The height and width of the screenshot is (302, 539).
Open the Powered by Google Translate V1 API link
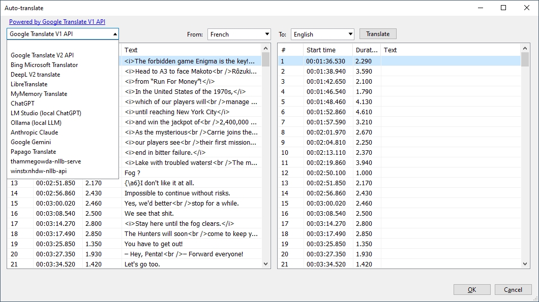[57, 22]
